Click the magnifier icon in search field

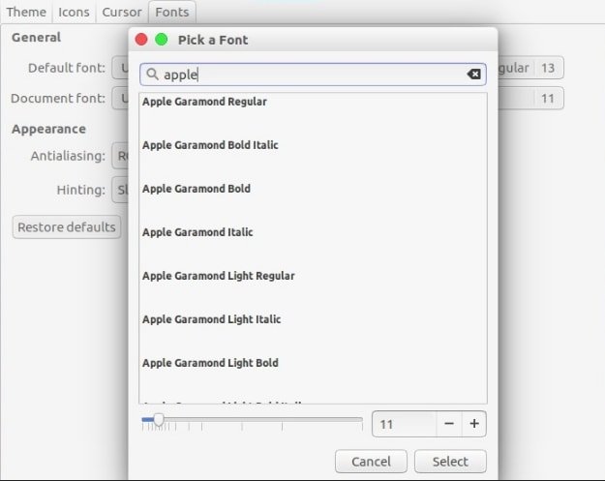pyautogui.click(x=152, y=75)
